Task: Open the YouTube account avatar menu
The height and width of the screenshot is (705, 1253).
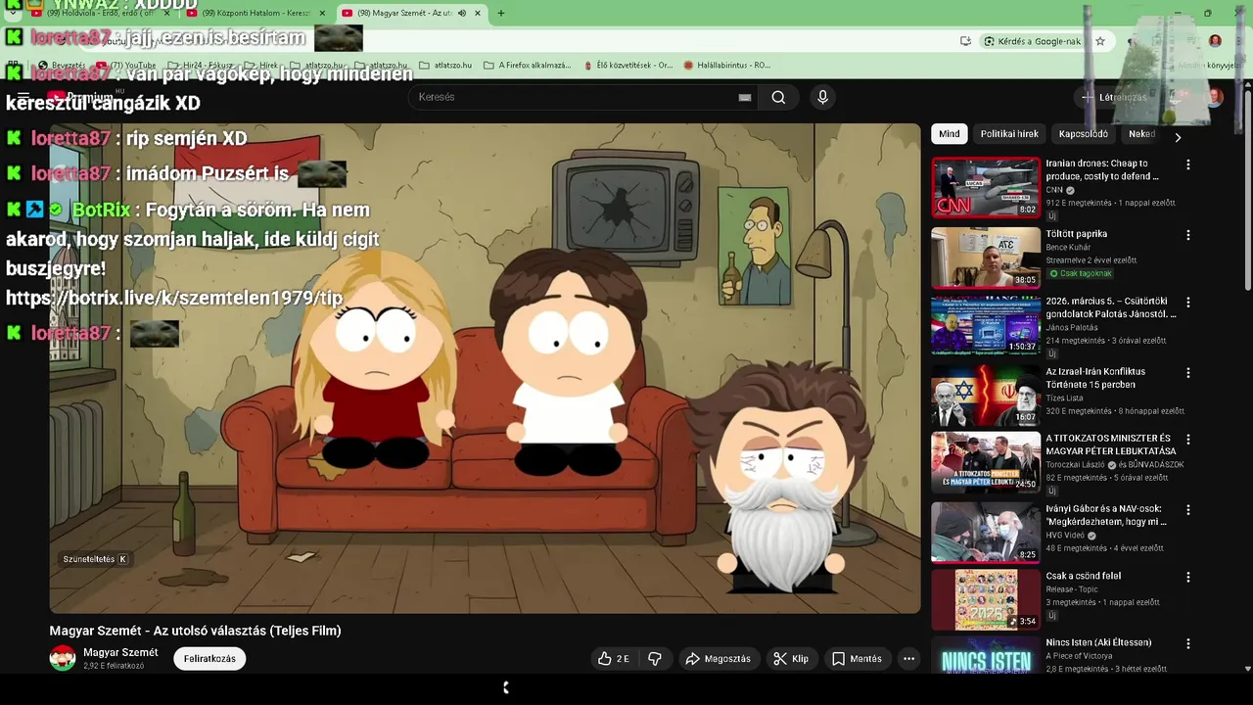Action: click(1215, 97)
